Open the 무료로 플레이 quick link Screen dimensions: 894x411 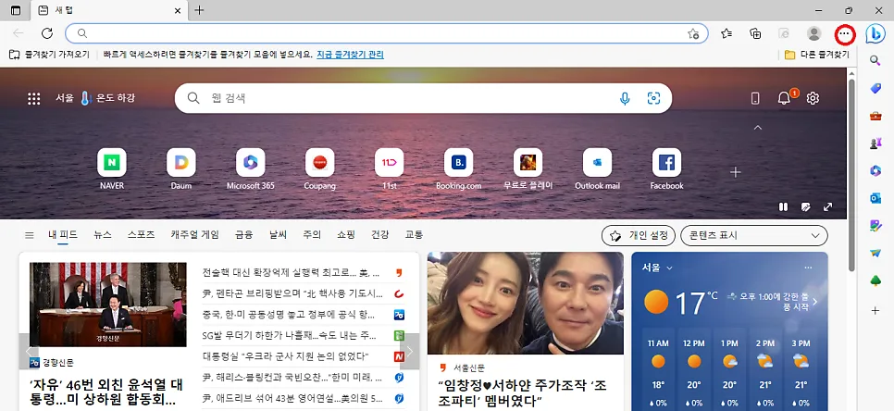click(x=528, y=168)
